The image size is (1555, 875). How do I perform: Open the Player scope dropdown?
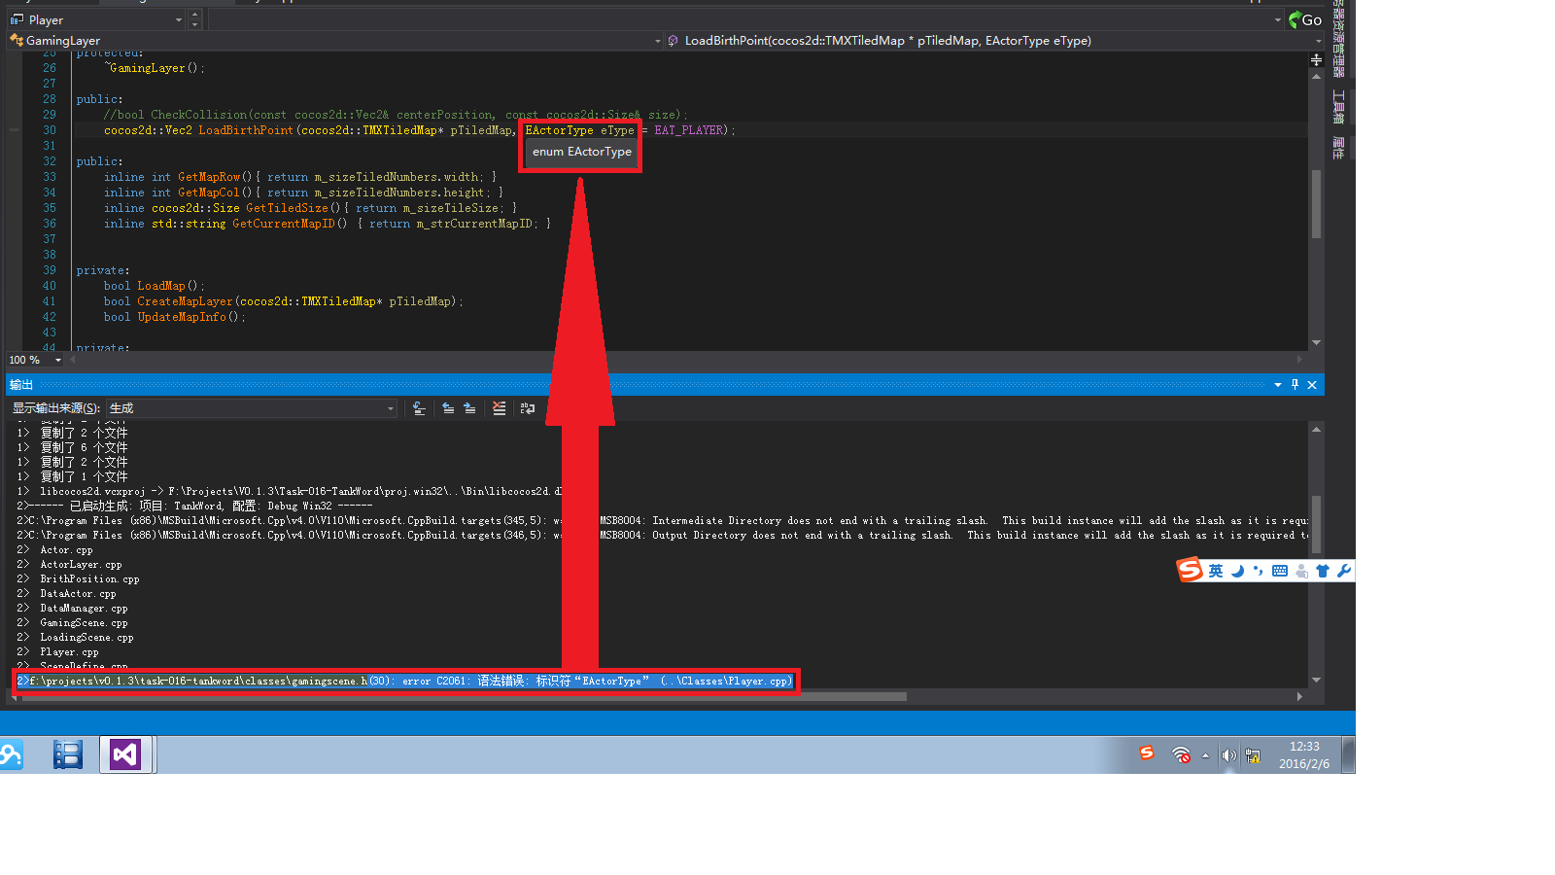click(x=178, y=19)
